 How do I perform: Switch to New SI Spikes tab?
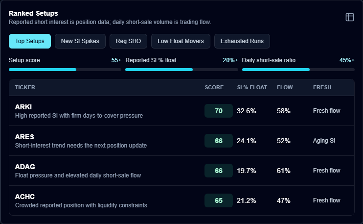(80, 41)
